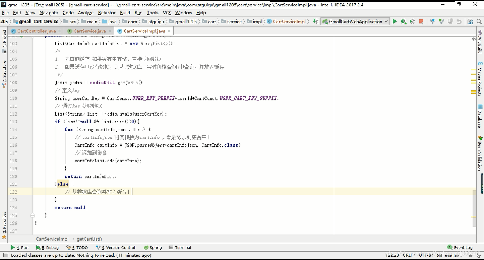
Task: Click inspection eye icon atop editor
Action: pos(473,39)
